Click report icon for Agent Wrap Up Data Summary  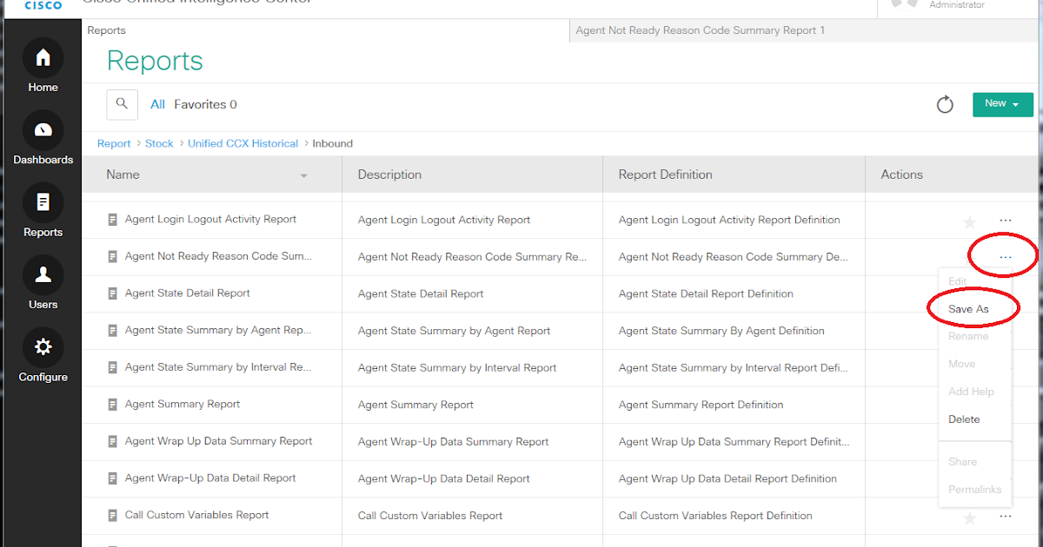coord(112,441)
